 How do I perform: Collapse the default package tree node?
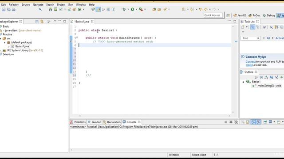tap(4, 42)
